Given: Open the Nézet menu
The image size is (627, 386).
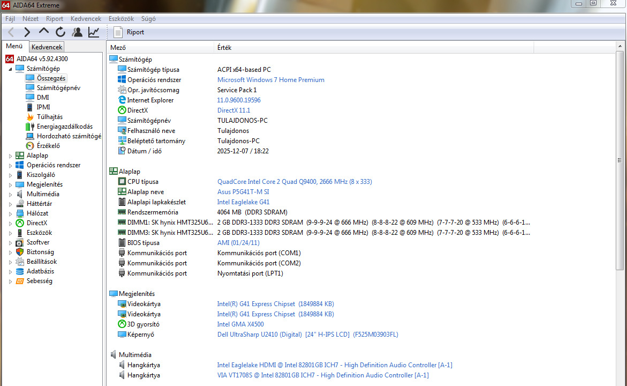Looking at the screenshot, I should (x=31, y=19).
